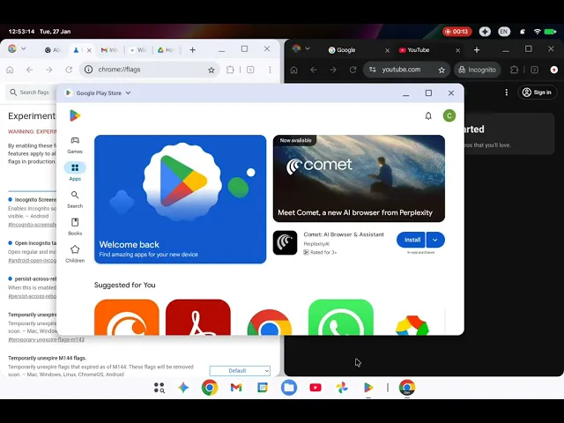Click Sign in on YouTube
Screen dimensions: 564x423
pyautogui.click(x=537, y=93)
